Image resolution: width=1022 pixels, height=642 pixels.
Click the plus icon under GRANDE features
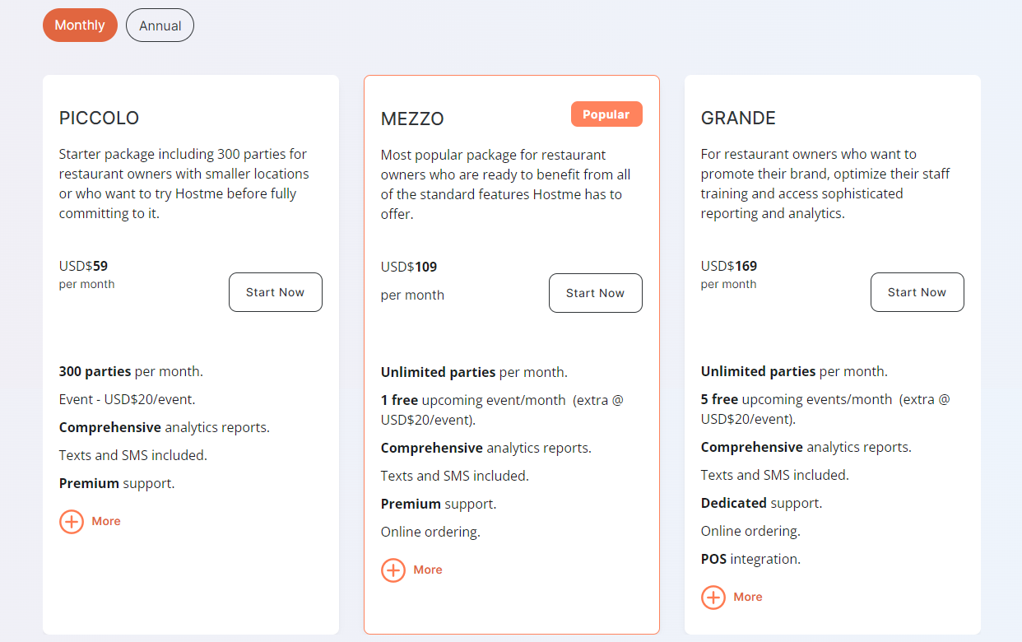coord(713,597)
